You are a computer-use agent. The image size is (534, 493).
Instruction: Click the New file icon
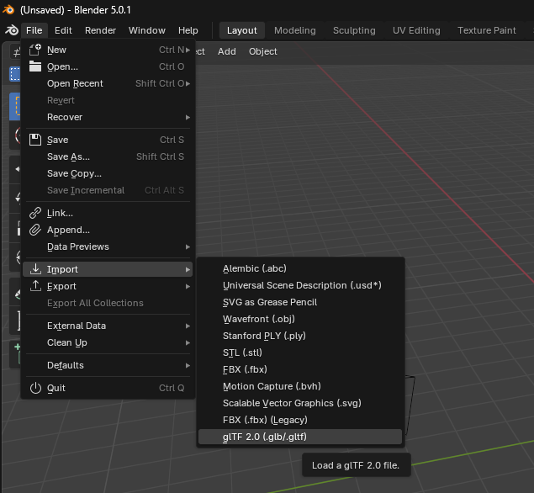coord(35,50)
